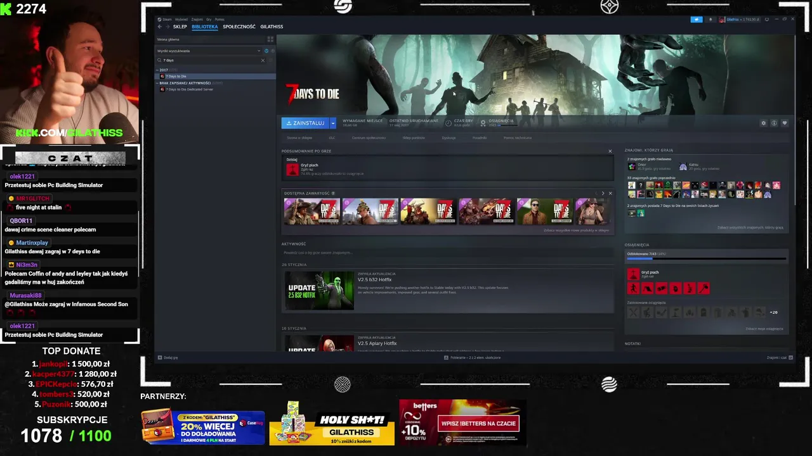Image resolution: width=812 pixels, height=456 pixels.
Task: Go to the Sklep tab
Action: 180,27
